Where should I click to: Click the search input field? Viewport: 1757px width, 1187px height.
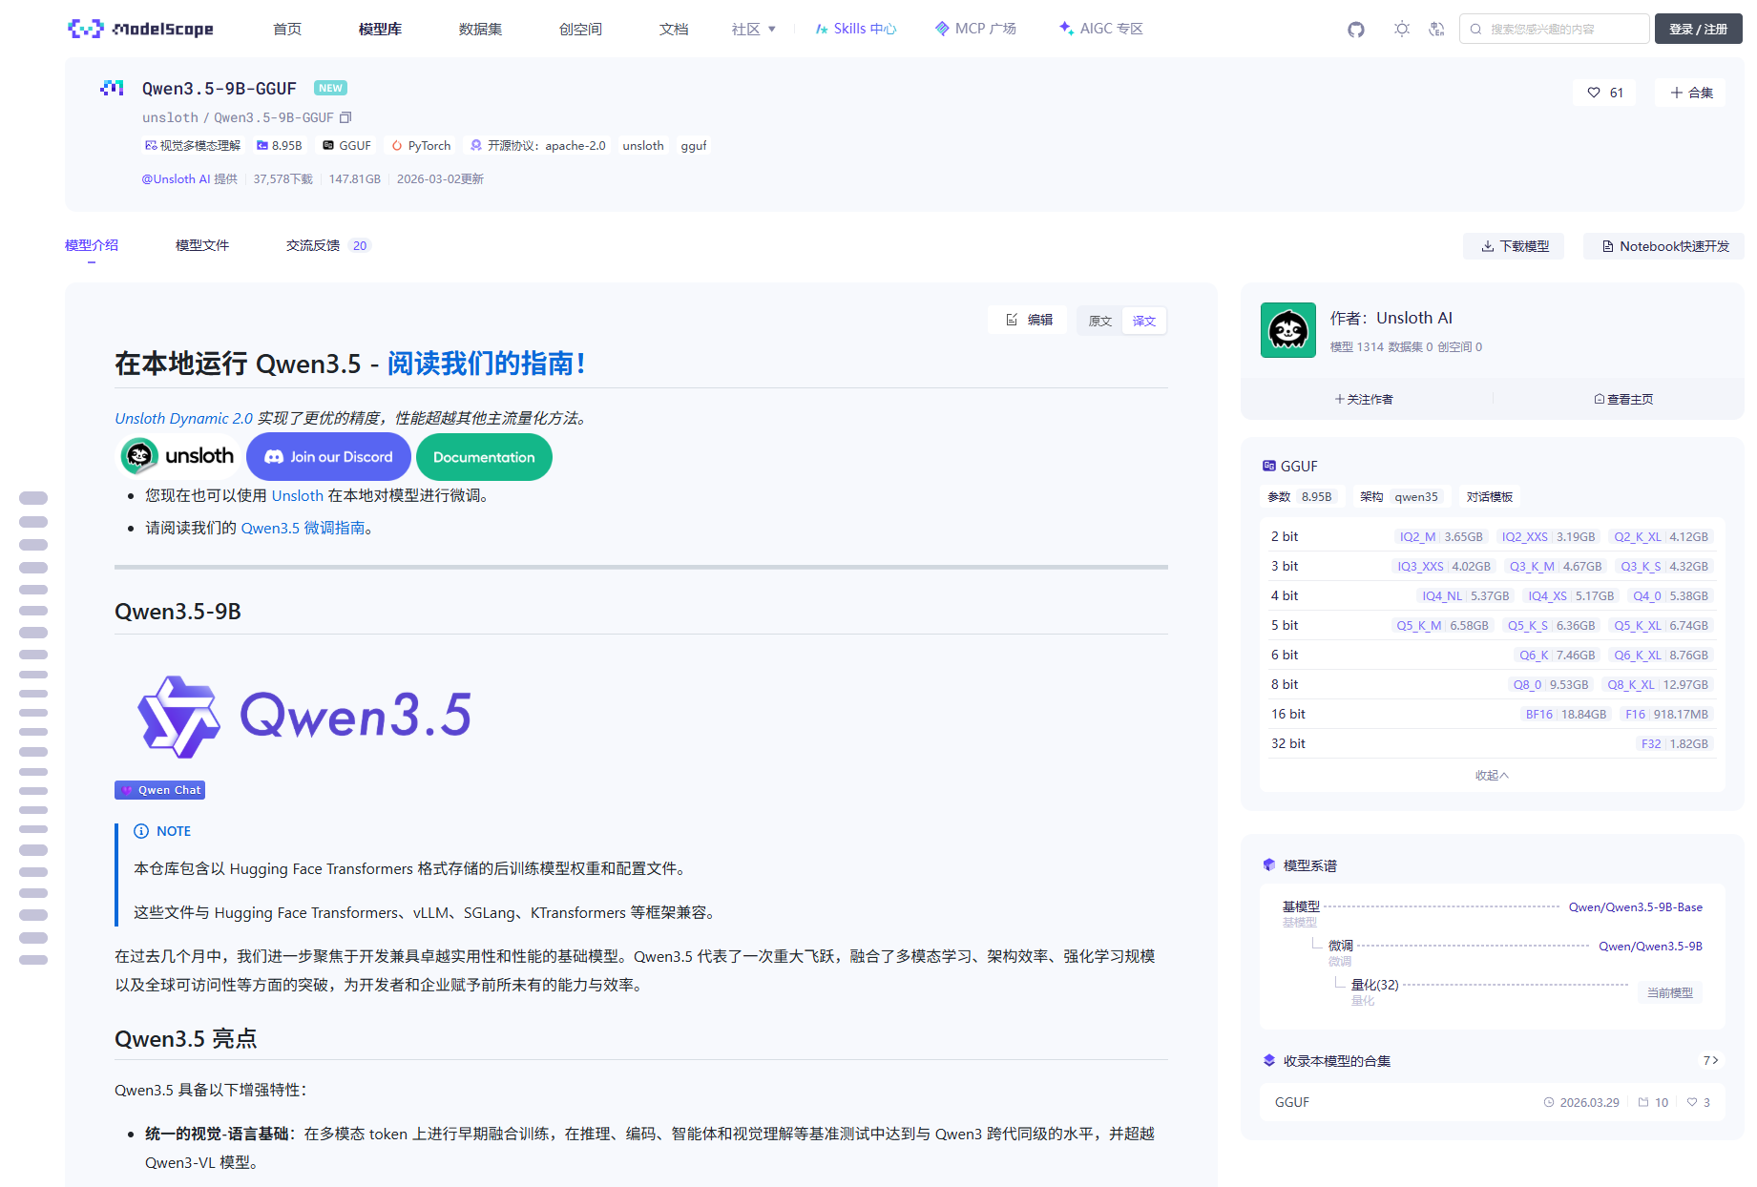[1555, 30]
